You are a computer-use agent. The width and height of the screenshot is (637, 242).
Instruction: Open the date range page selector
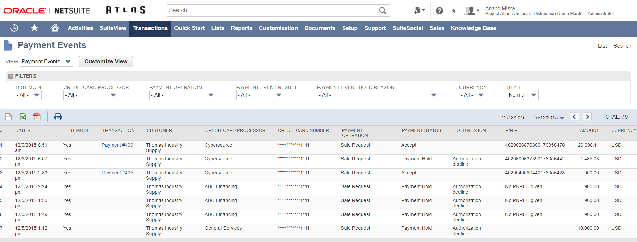pyautogui.click(x=533, y=118)
